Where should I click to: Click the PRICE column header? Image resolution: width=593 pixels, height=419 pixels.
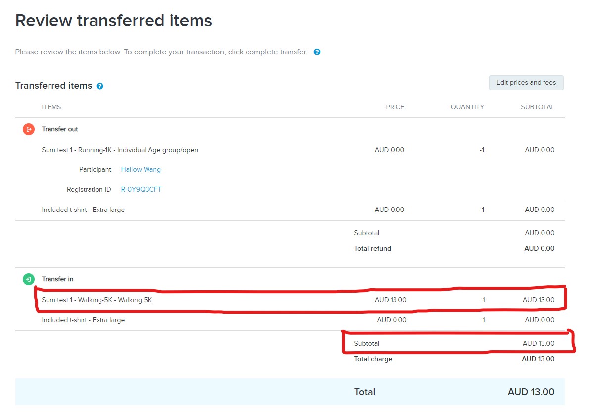click(395, 107)
